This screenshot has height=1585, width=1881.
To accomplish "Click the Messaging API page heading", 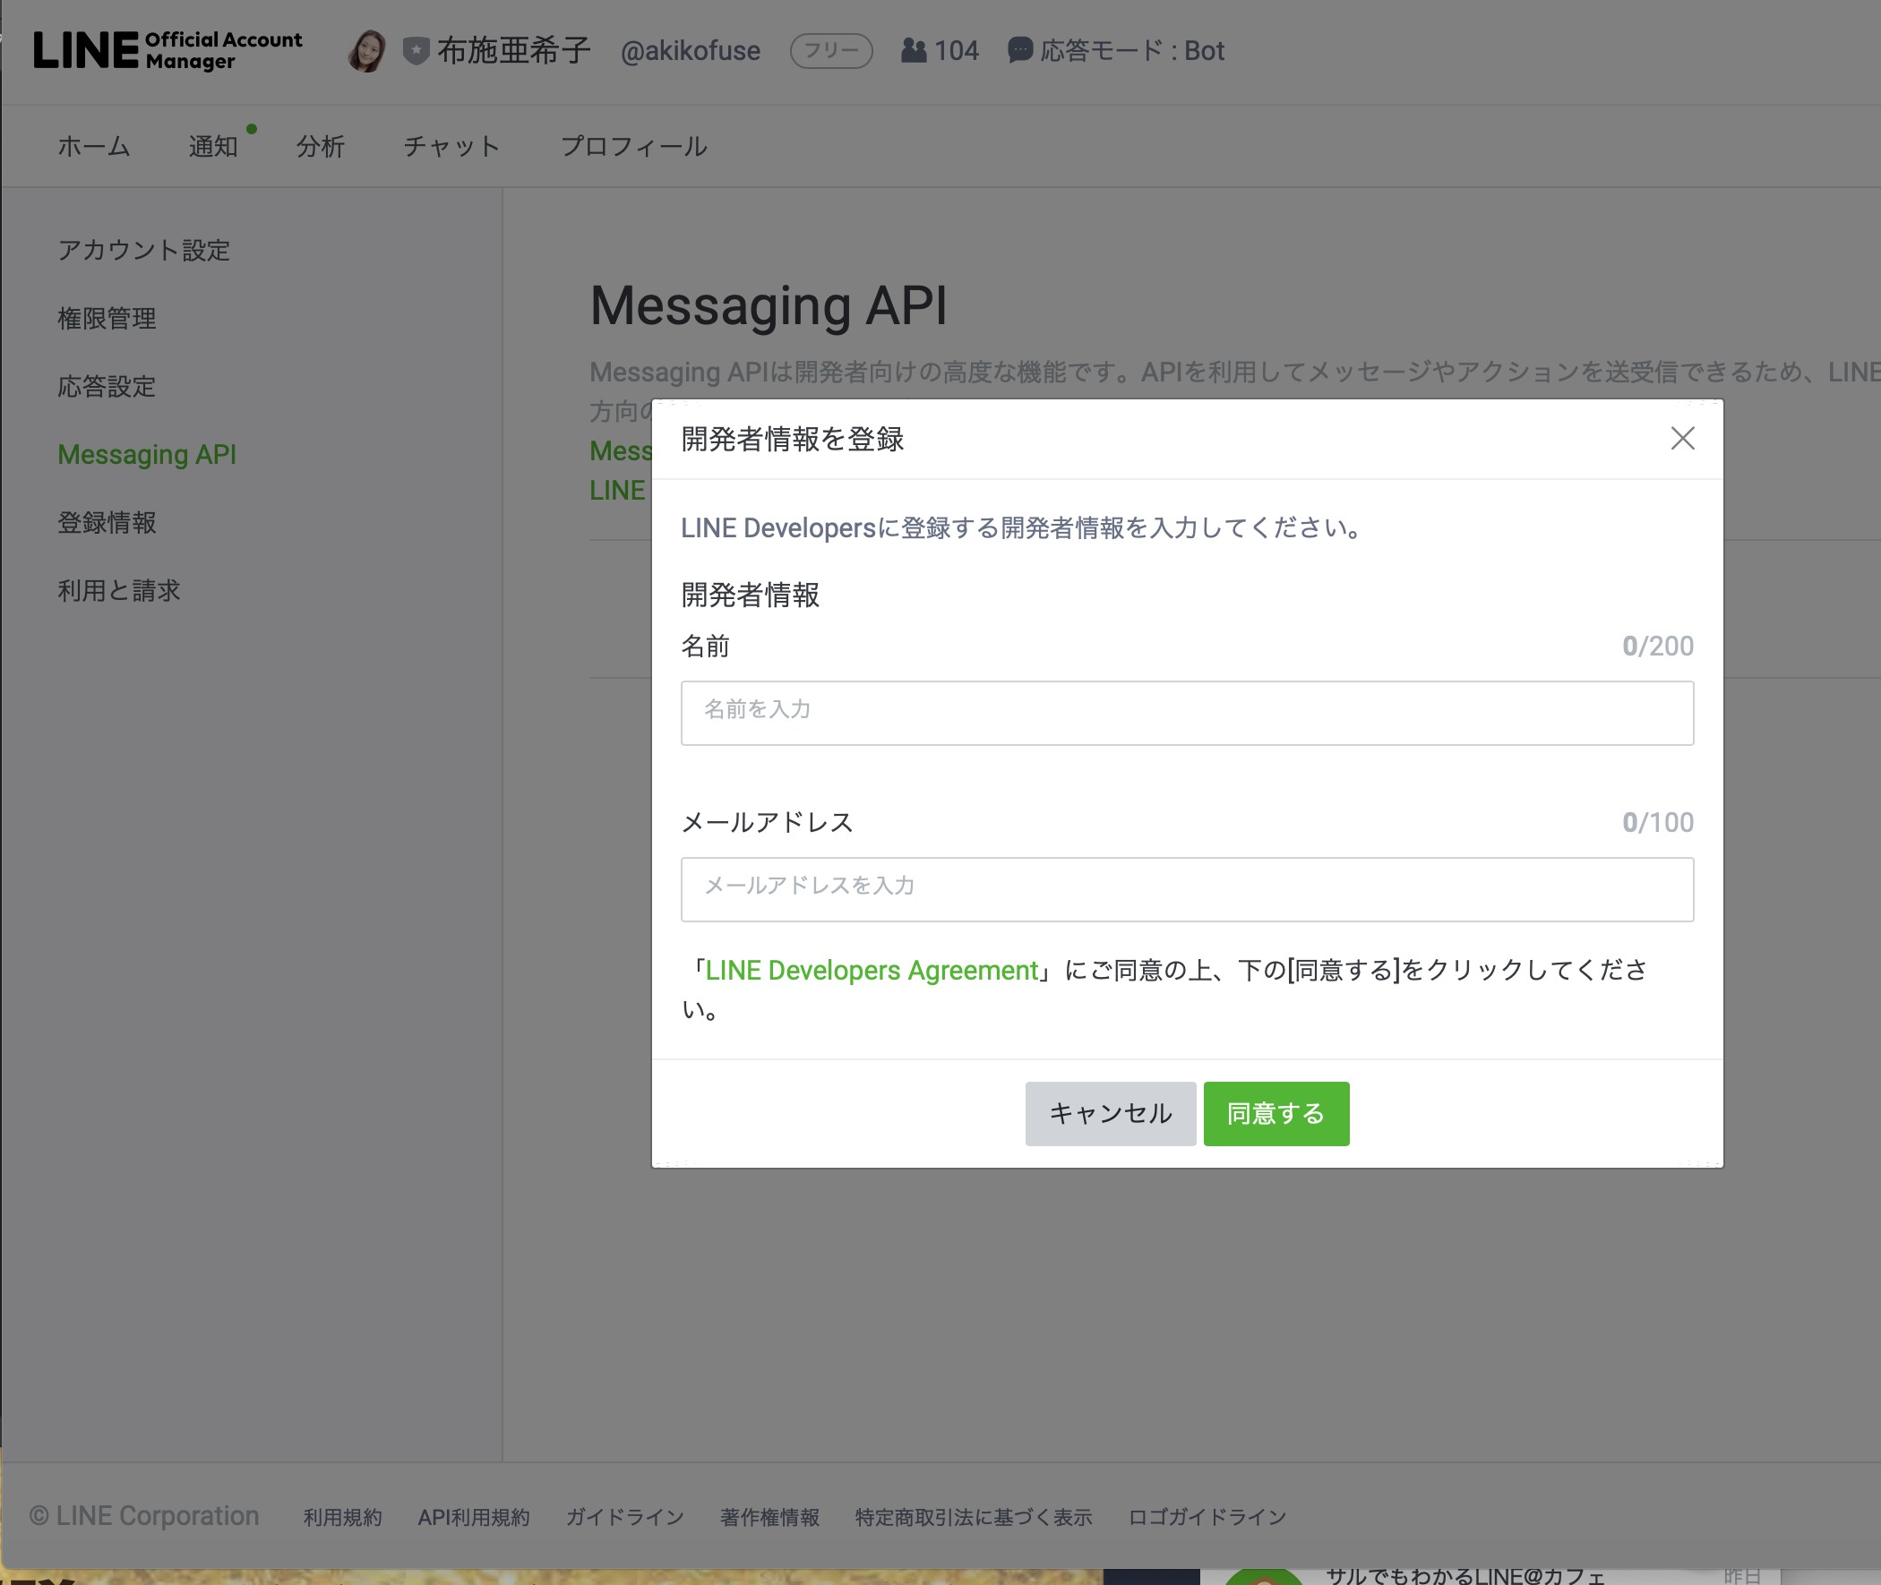I will click(769, 305).
